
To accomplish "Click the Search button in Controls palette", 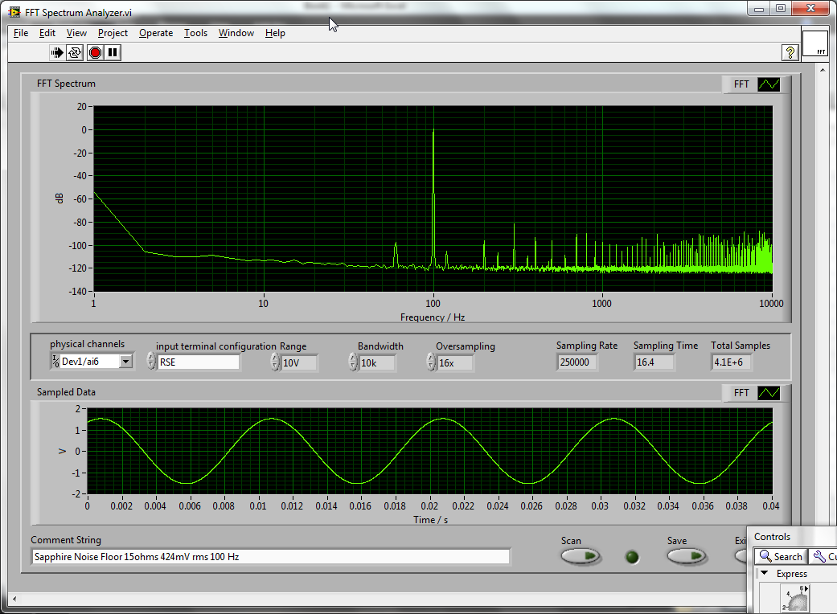I will 780,556.
